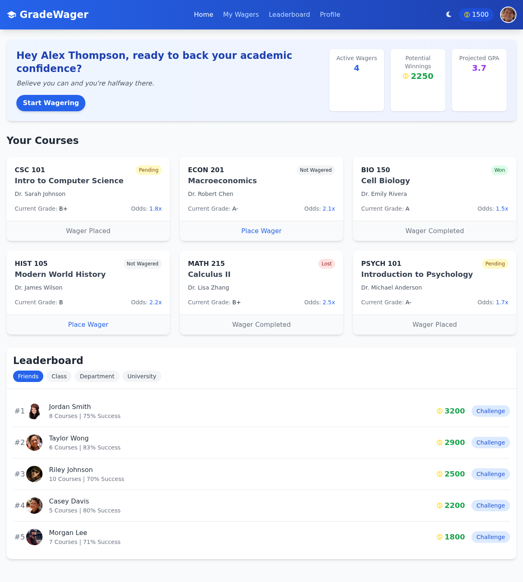Challenge Jordan Smith on the leaderboard
This screenshot has width=523, height=582.
[490, 411]
